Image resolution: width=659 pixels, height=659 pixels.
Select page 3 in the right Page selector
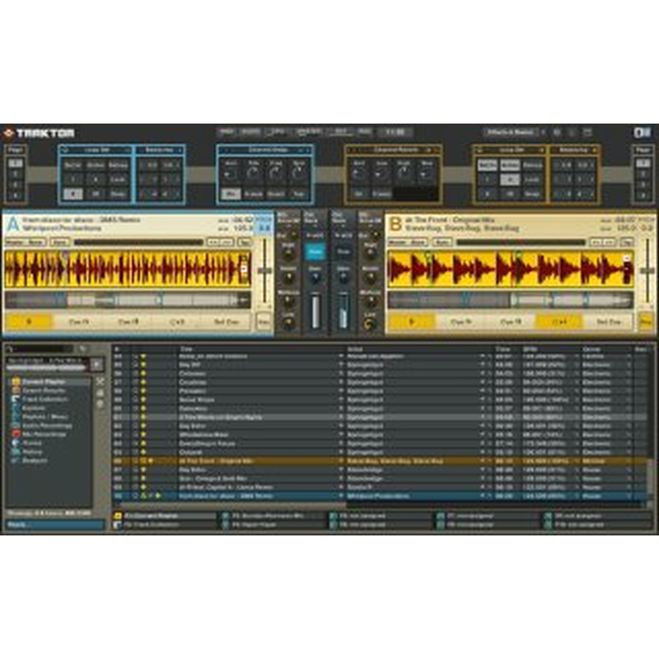click(x=643, y=185)
